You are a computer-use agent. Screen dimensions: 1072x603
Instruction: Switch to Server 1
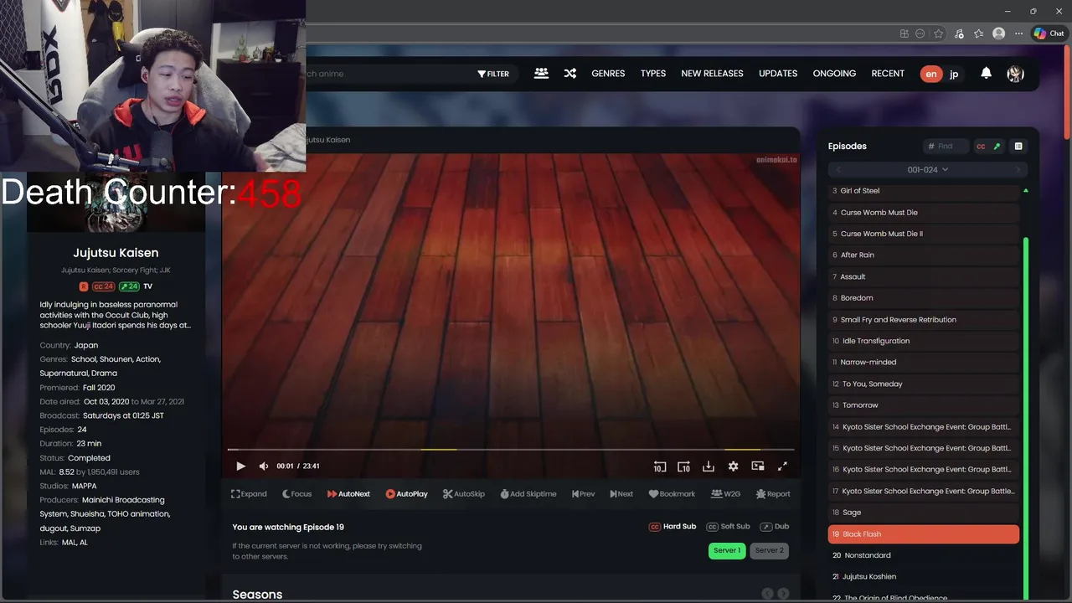726,551
